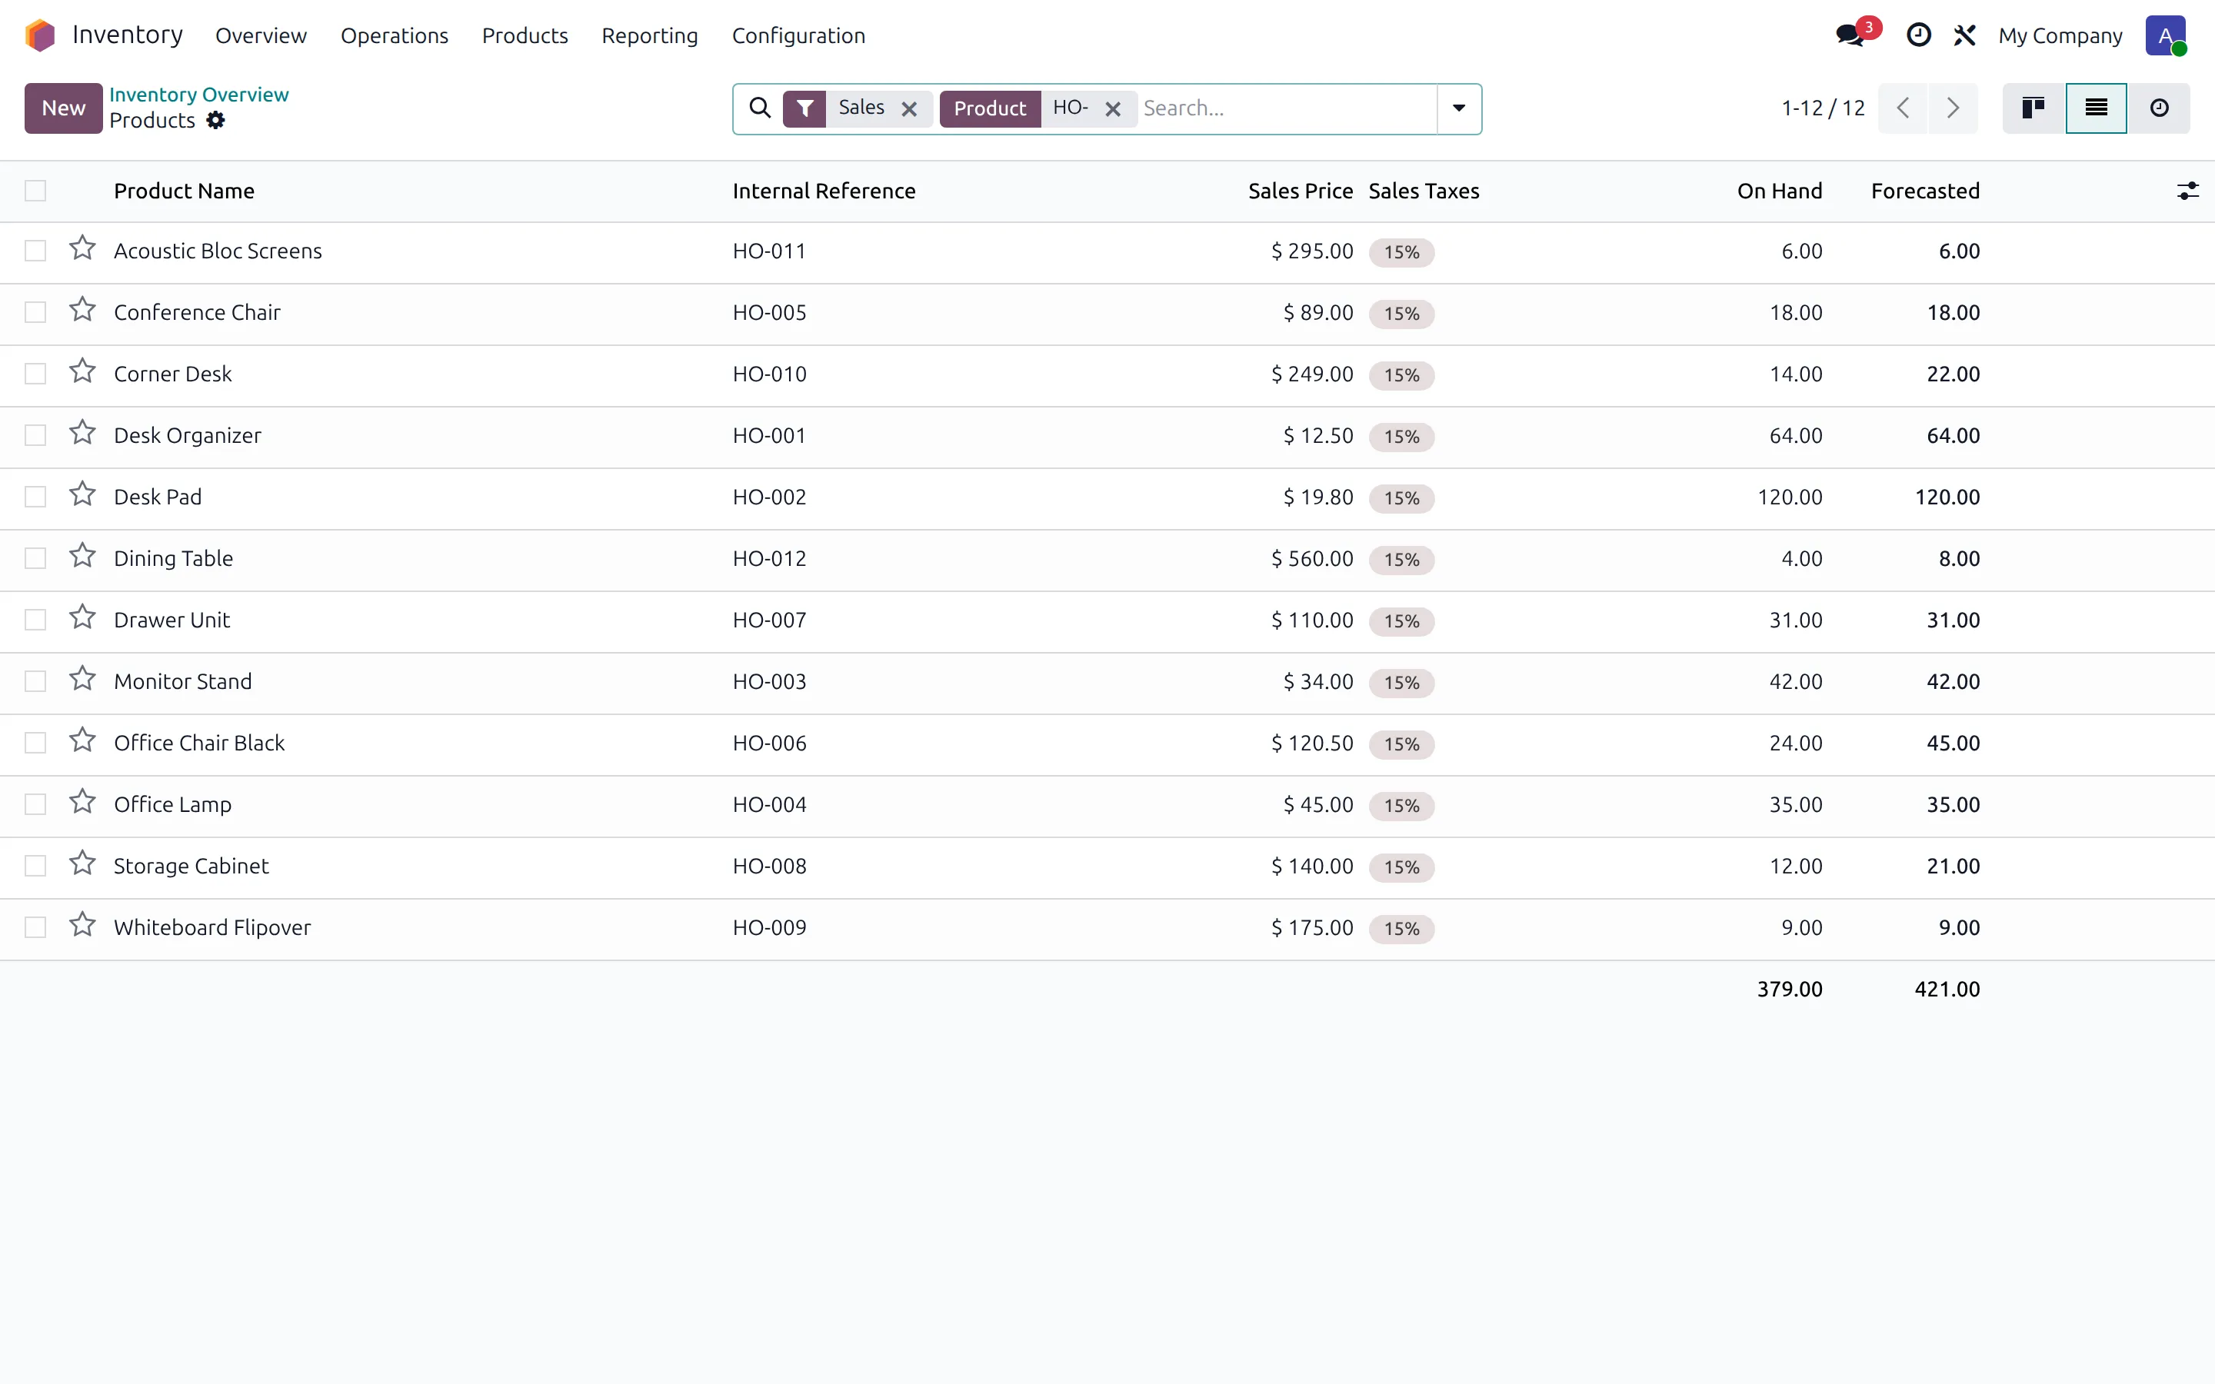Star the Office Chair Black product
Image resolution: width=2215 pixels, height=1384 pixels.
point(82,740)
